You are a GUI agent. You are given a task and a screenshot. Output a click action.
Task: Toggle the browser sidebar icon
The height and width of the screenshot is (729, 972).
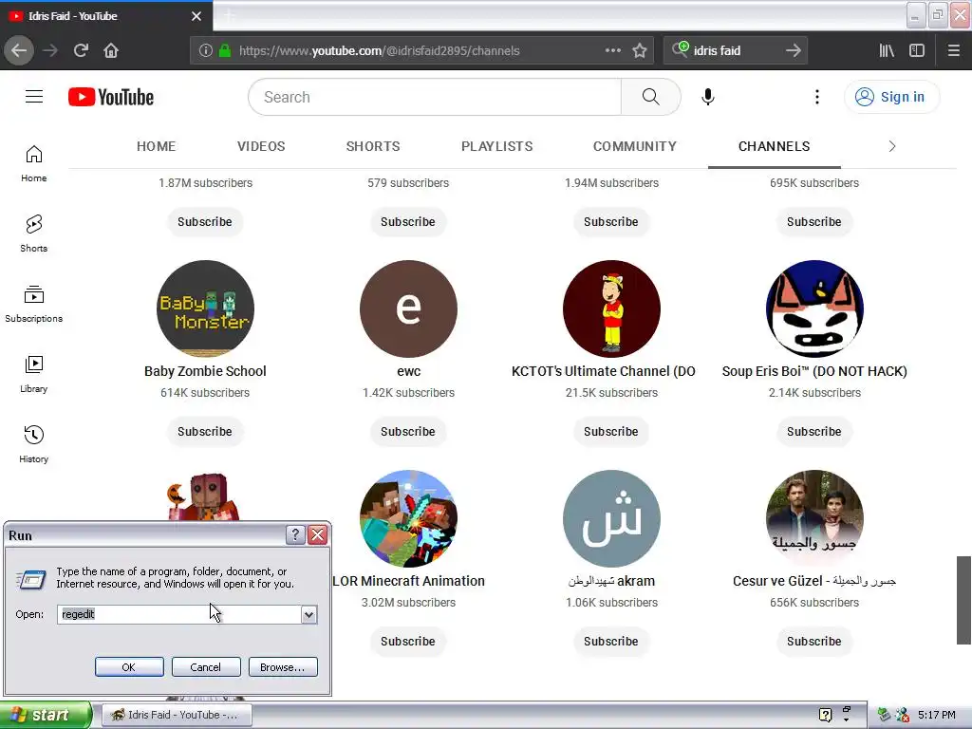pyautogui.click(x=916, y=50)
